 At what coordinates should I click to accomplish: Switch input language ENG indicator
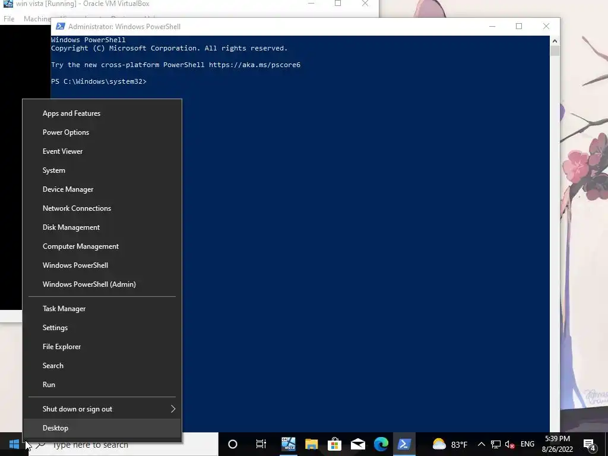pos(527,444)
